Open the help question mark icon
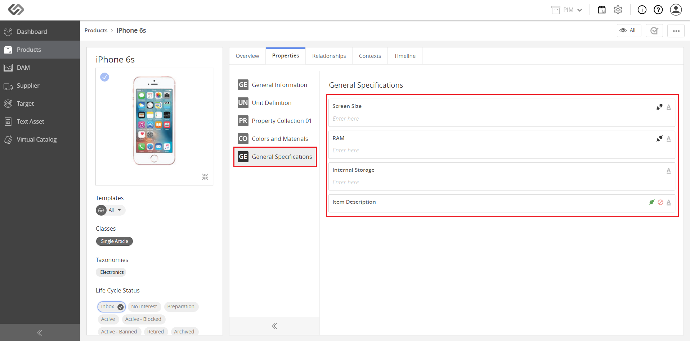690x341 pixels. [x=658, y=10]
